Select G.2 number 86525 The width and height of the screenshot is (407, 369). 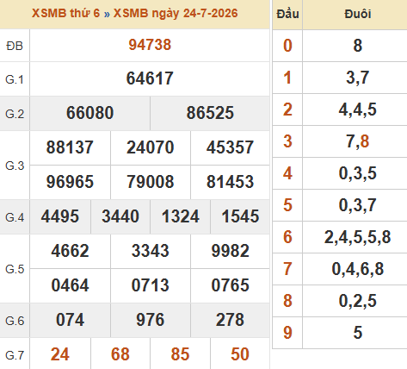coord(210,113)
